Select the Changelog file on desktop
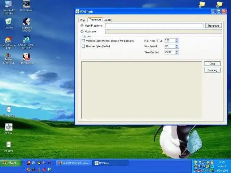The width and height of the screenshot is (231, 173). (x=9, y=111)
